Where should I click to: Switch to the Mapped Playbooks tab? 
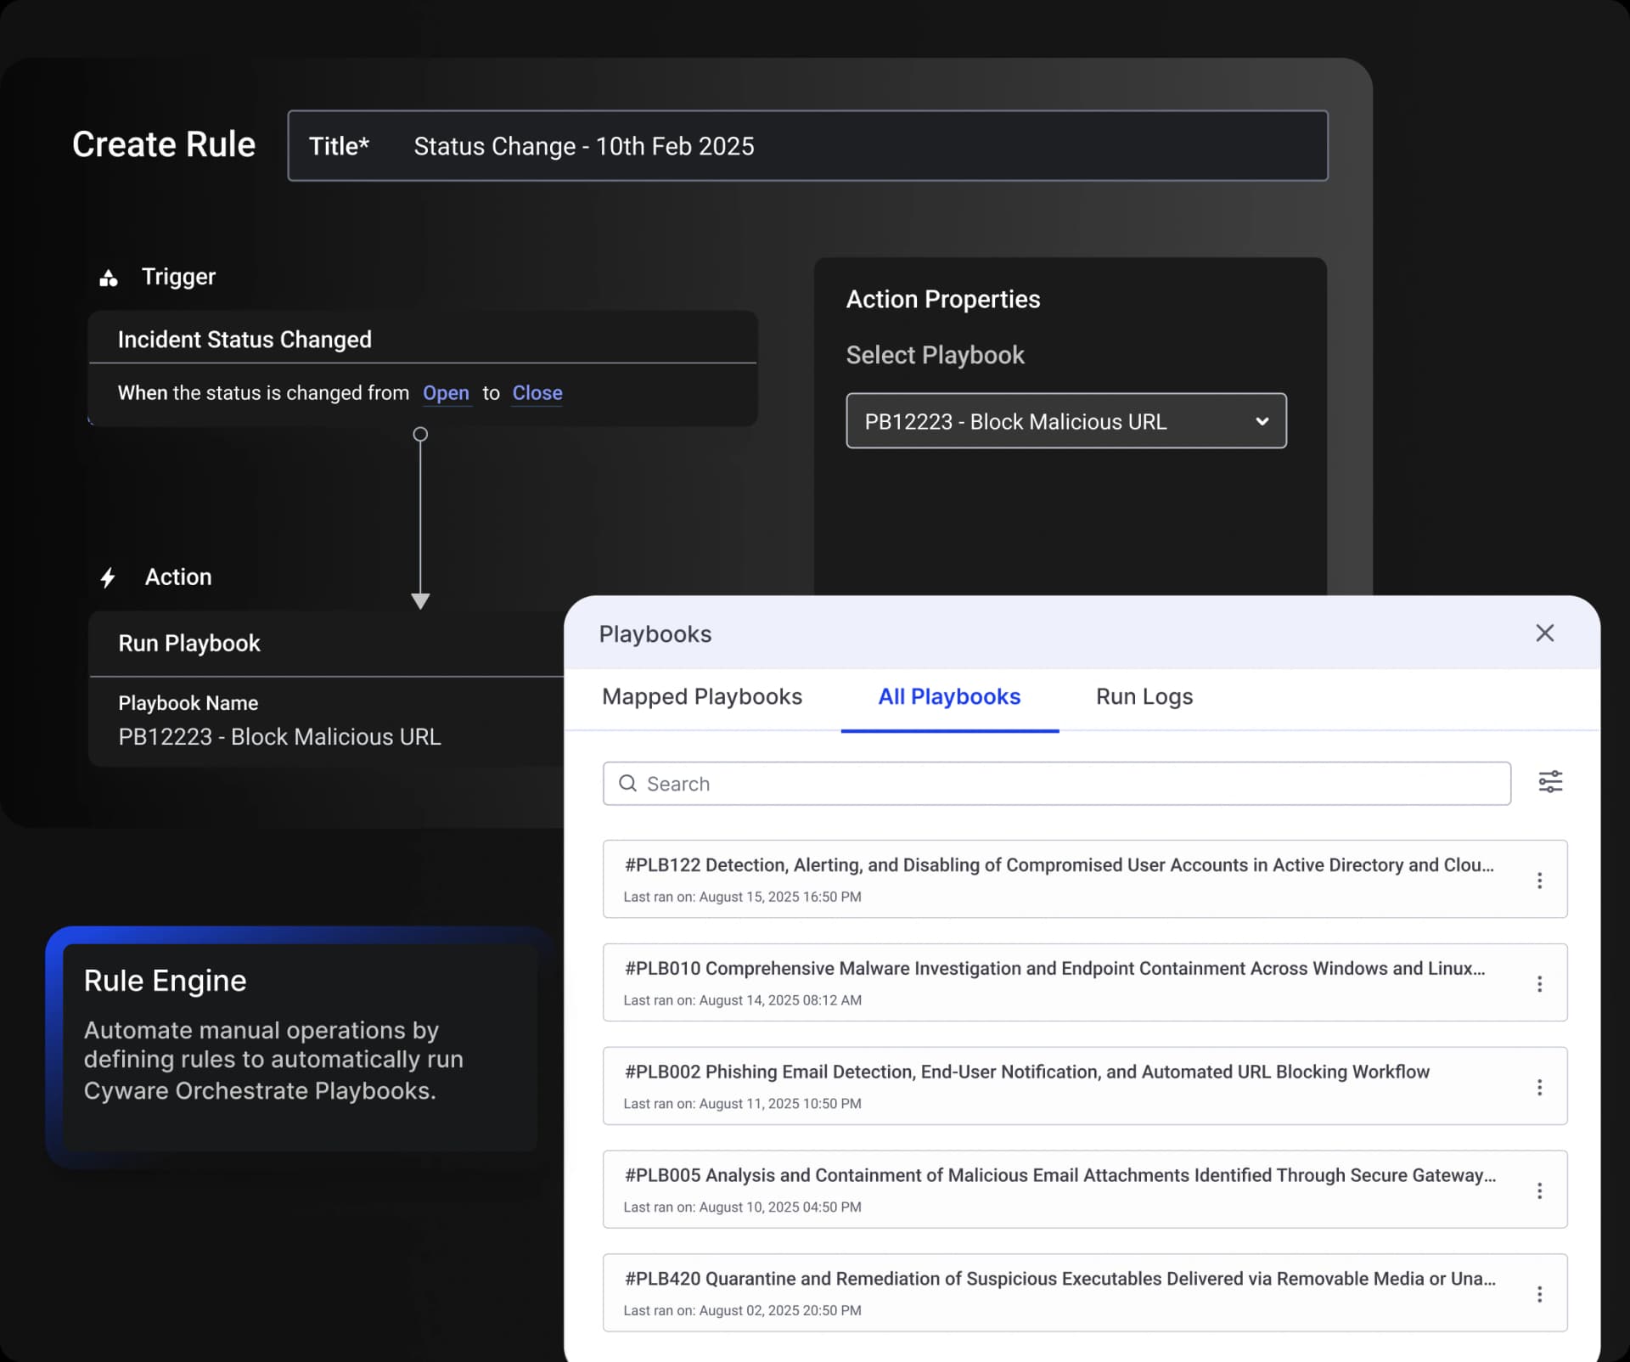coord(701,697)
